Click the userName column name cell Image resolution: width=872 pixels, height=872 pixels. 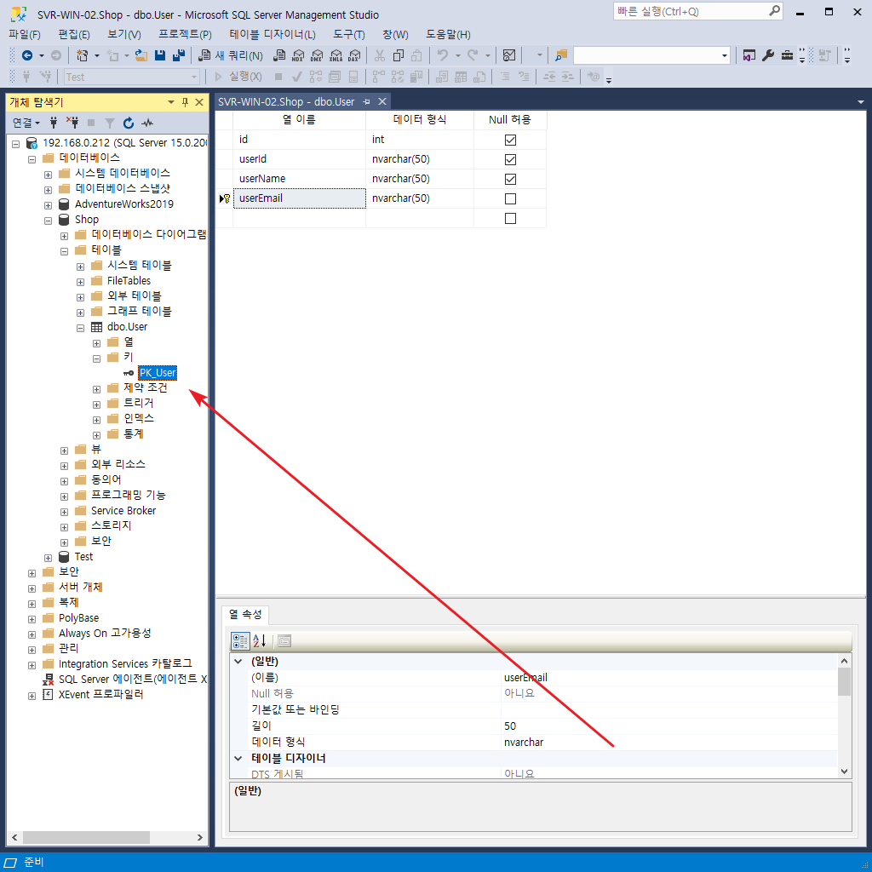299,179
